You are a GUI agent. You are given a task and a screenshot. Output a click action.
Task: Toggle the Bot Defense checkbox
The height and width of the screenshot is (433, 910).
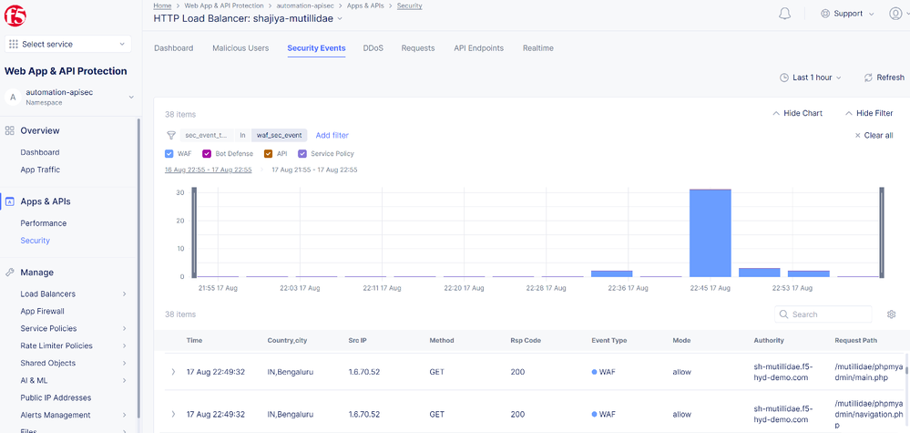pyautogui.click(x=207, y=154)
